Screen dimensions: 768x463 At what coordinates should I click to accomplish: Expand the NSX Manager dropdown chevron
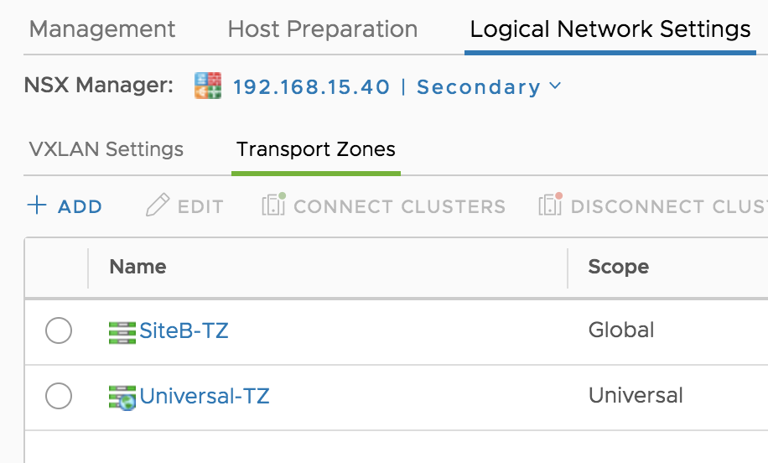point(555,86)
